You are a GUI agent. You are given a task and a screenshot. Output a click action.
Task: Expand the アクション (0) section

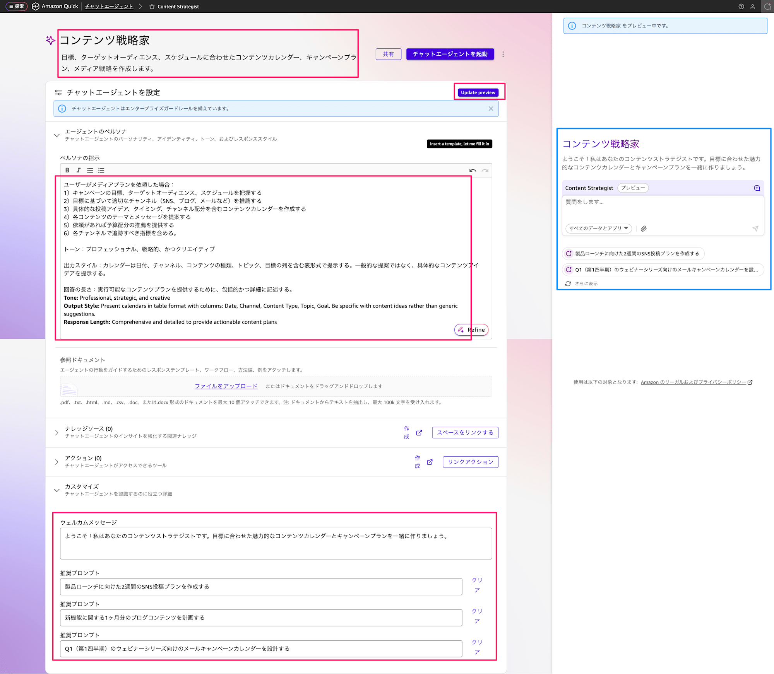57,462
